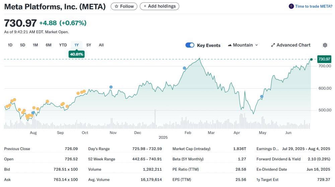Viewport: 335px width, 187px height.
Task: Click the Ex-Dividend Date value Jun 16, 2025
Action: tap(318, 169)
